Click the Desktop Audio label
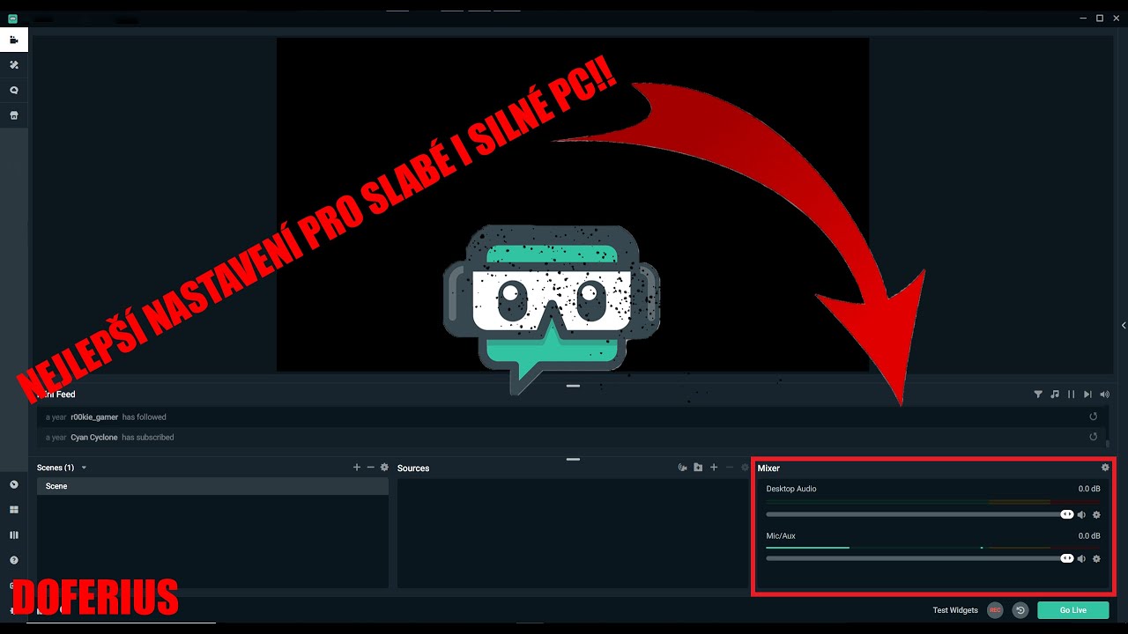Viewport: 1128px width, 634px height. (x=791, y=489)
